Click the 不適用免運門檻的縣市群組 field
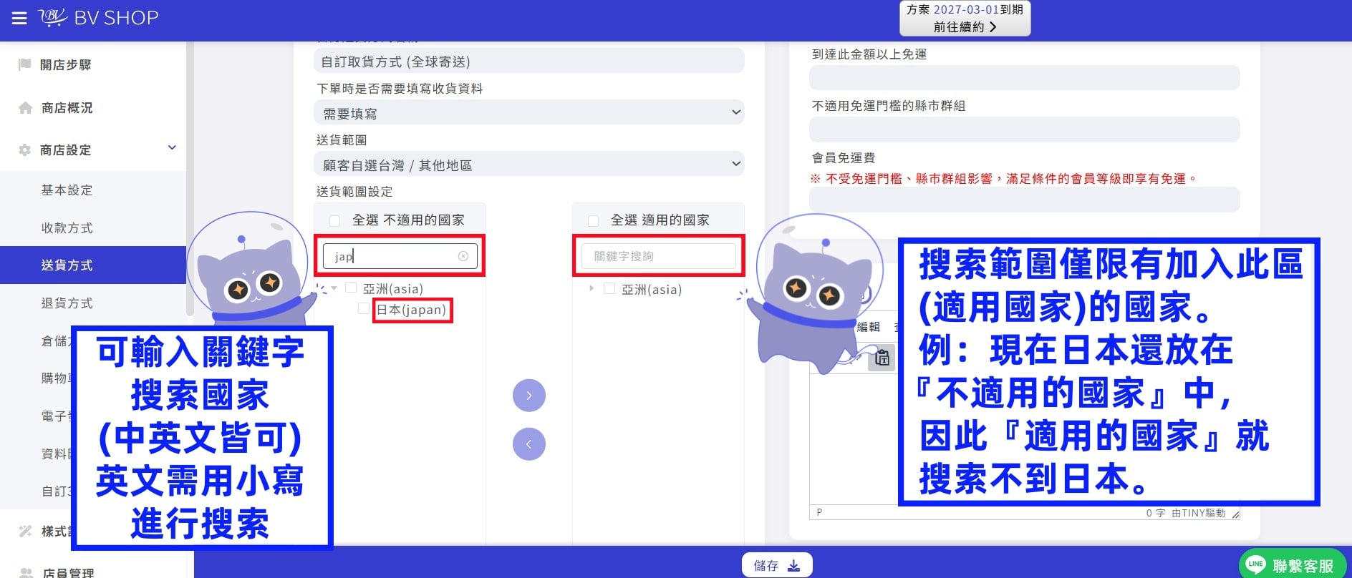This screenshot has height=578, width=1352. coord(1025,129)
